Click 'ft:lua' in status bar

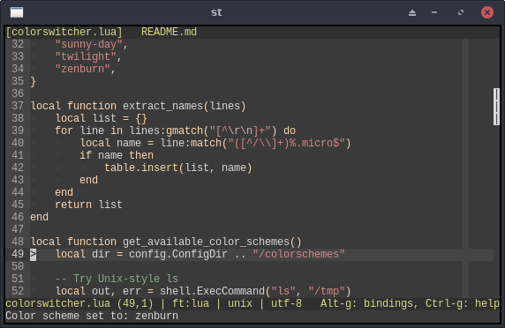191,303
